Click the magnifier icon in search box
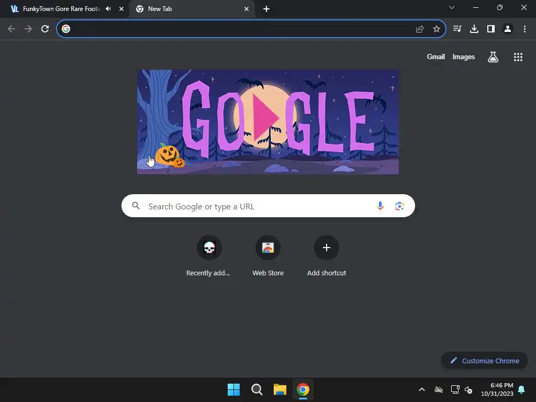The image size is (536, 402). pos(136,205)
